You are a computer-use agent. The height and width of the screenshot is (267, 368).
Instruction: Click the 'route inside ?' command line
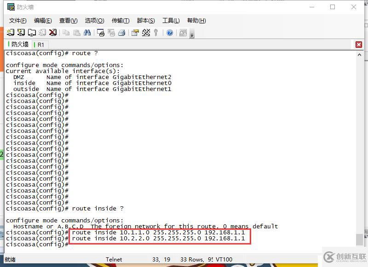tap(65, 208)
